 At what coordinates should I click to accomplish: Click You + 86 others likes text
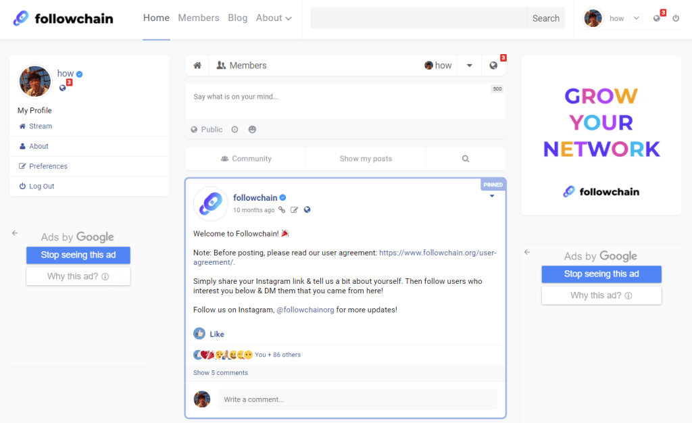point(278,355)
